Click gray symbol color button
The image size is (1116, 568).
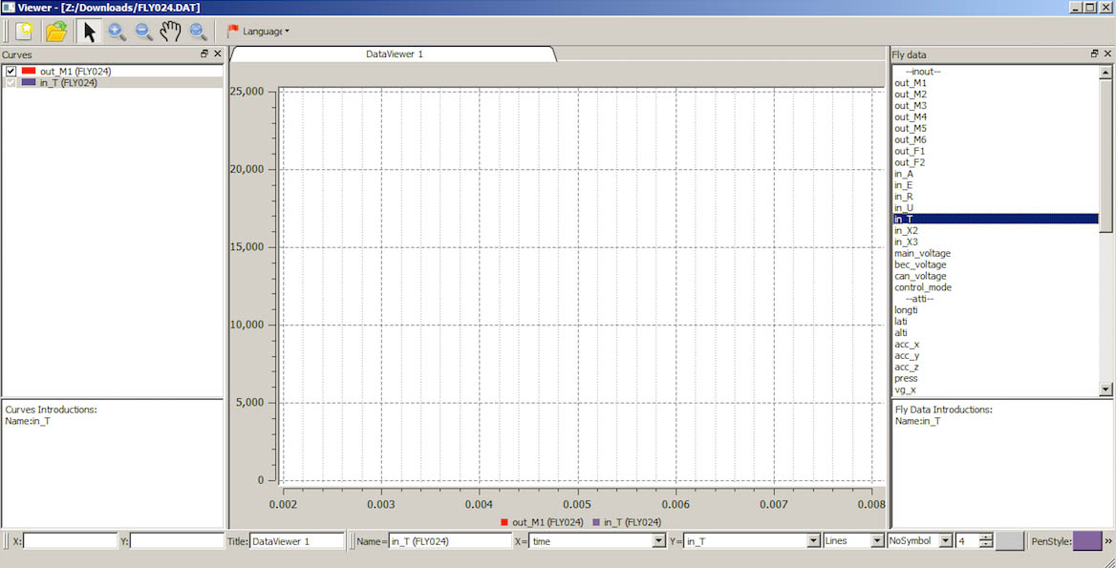pos(1009,541)
